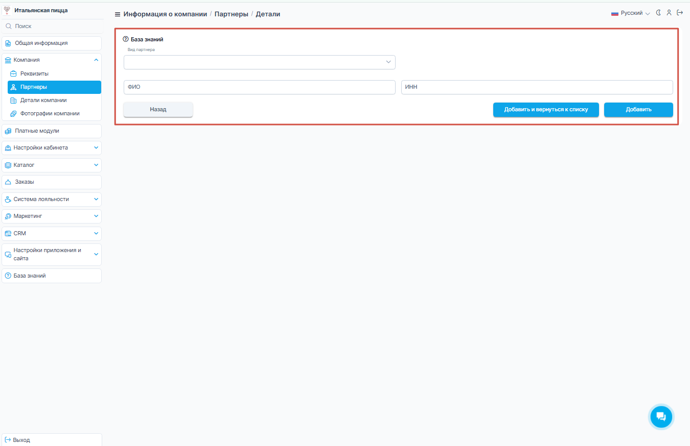
Task: Toggle dark mode moon icon
Action: point(658,13)
